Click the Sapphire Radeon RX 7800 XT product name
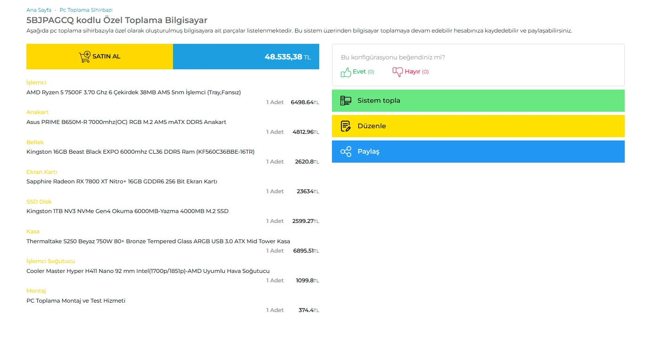 click(122, 181)
